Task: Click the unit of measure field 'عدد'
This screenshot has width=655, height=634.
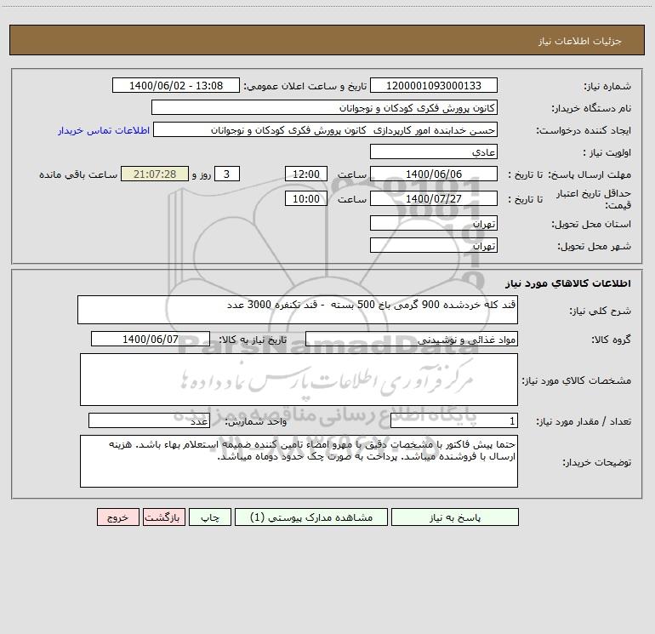Action: (x=149, y=420)
